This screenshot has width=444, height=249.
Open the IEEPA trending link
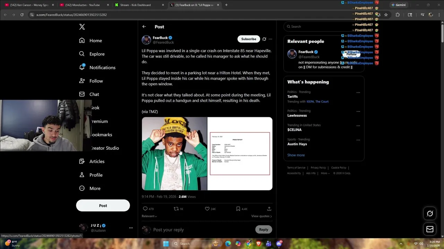coord(310,102)
